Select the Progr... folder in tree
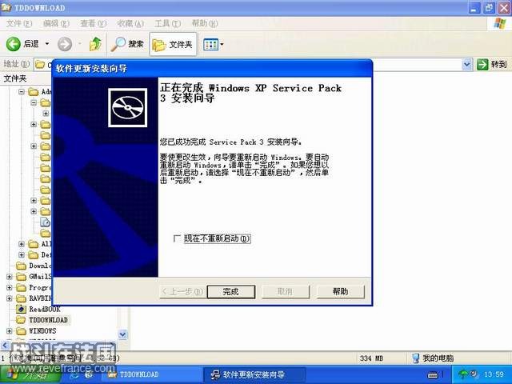Viewport: 512px width, 384px height. tap(40, 287)
